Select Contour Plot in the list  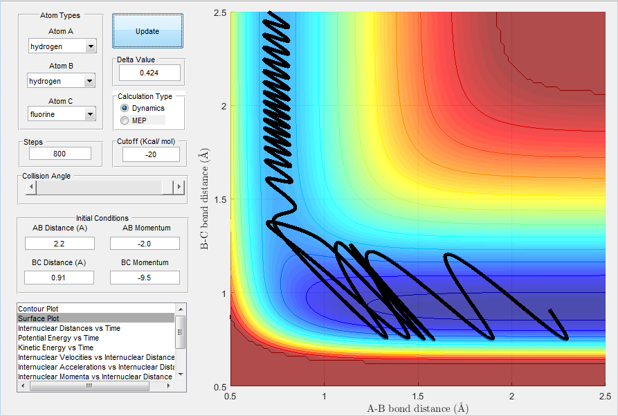[x=96, y=308]
